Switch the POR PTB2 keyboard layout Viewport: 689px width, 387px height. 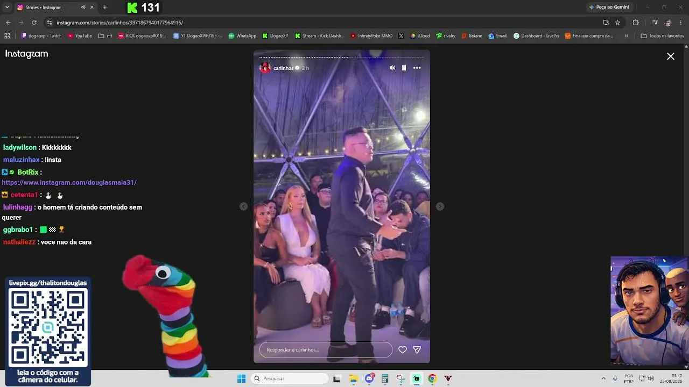click(629, 378)
